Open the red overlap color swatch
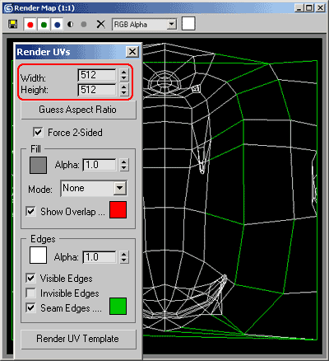329x361 pixels. [118, 210]
